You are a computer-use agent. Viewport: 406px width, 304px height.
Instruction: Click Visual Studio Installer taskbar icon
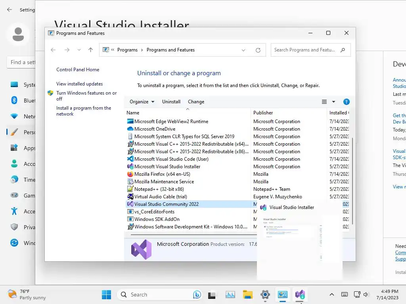(300, 294)
